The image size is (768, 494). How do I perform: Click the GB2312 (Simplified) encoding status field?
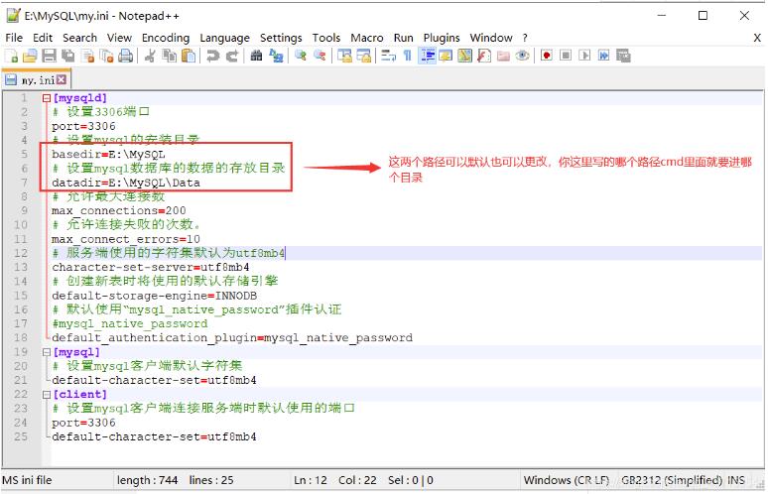[x=670, y=480]
